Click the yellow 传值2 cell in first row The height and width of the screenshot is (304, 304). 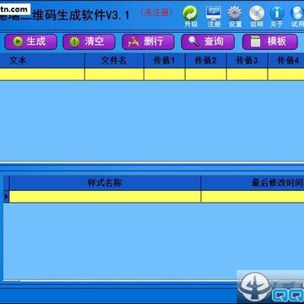(206, 74)
